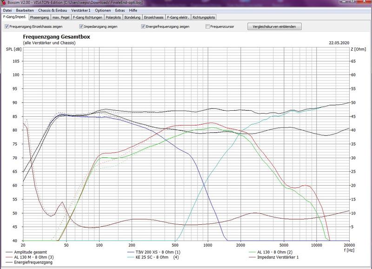Screen dimensions: 372x269
Task: Click the Boxsim app icon in title bar
Action: [4, 3]
